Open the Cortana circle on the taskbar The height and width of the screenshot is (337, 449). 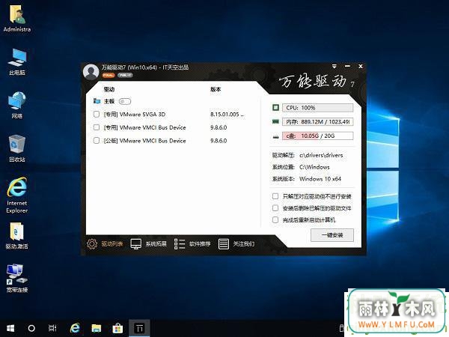click(x=31, y=329)
